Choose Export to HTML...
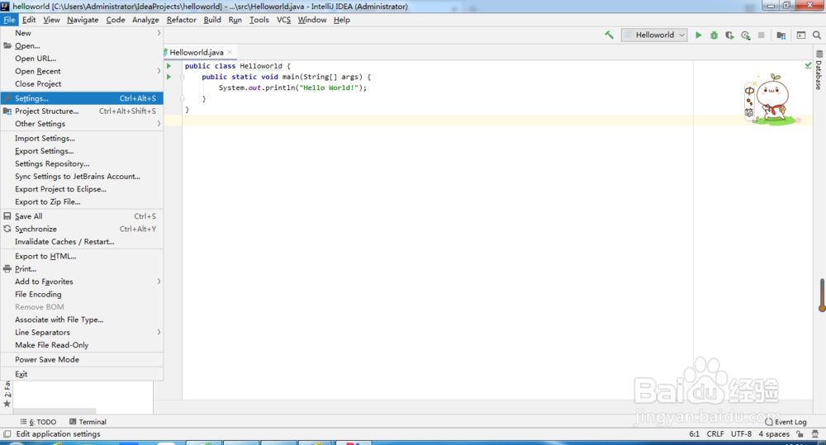Viewport: 826px width, 445px height. point(82,257)
